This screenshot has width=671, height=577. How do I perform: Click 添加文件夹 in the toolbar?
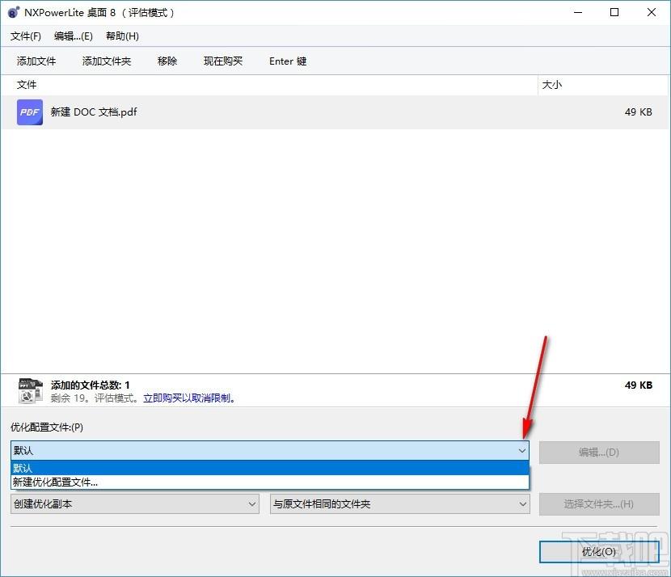click(107, 61)
